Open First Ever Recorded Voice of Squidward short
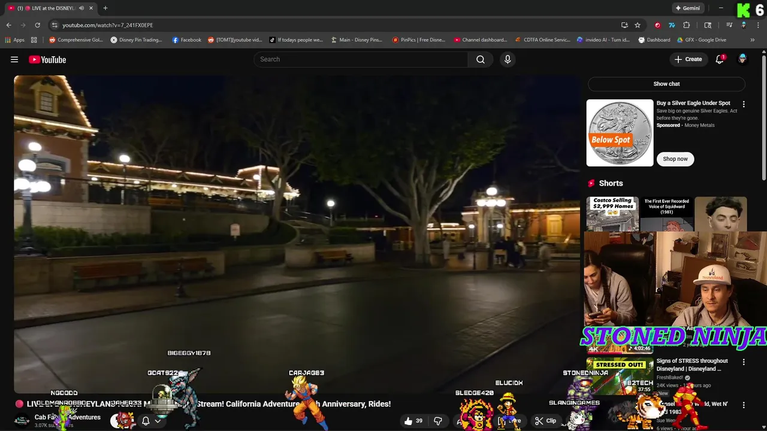The height and width of the screenshot is (431, 767). coord(667,214)
